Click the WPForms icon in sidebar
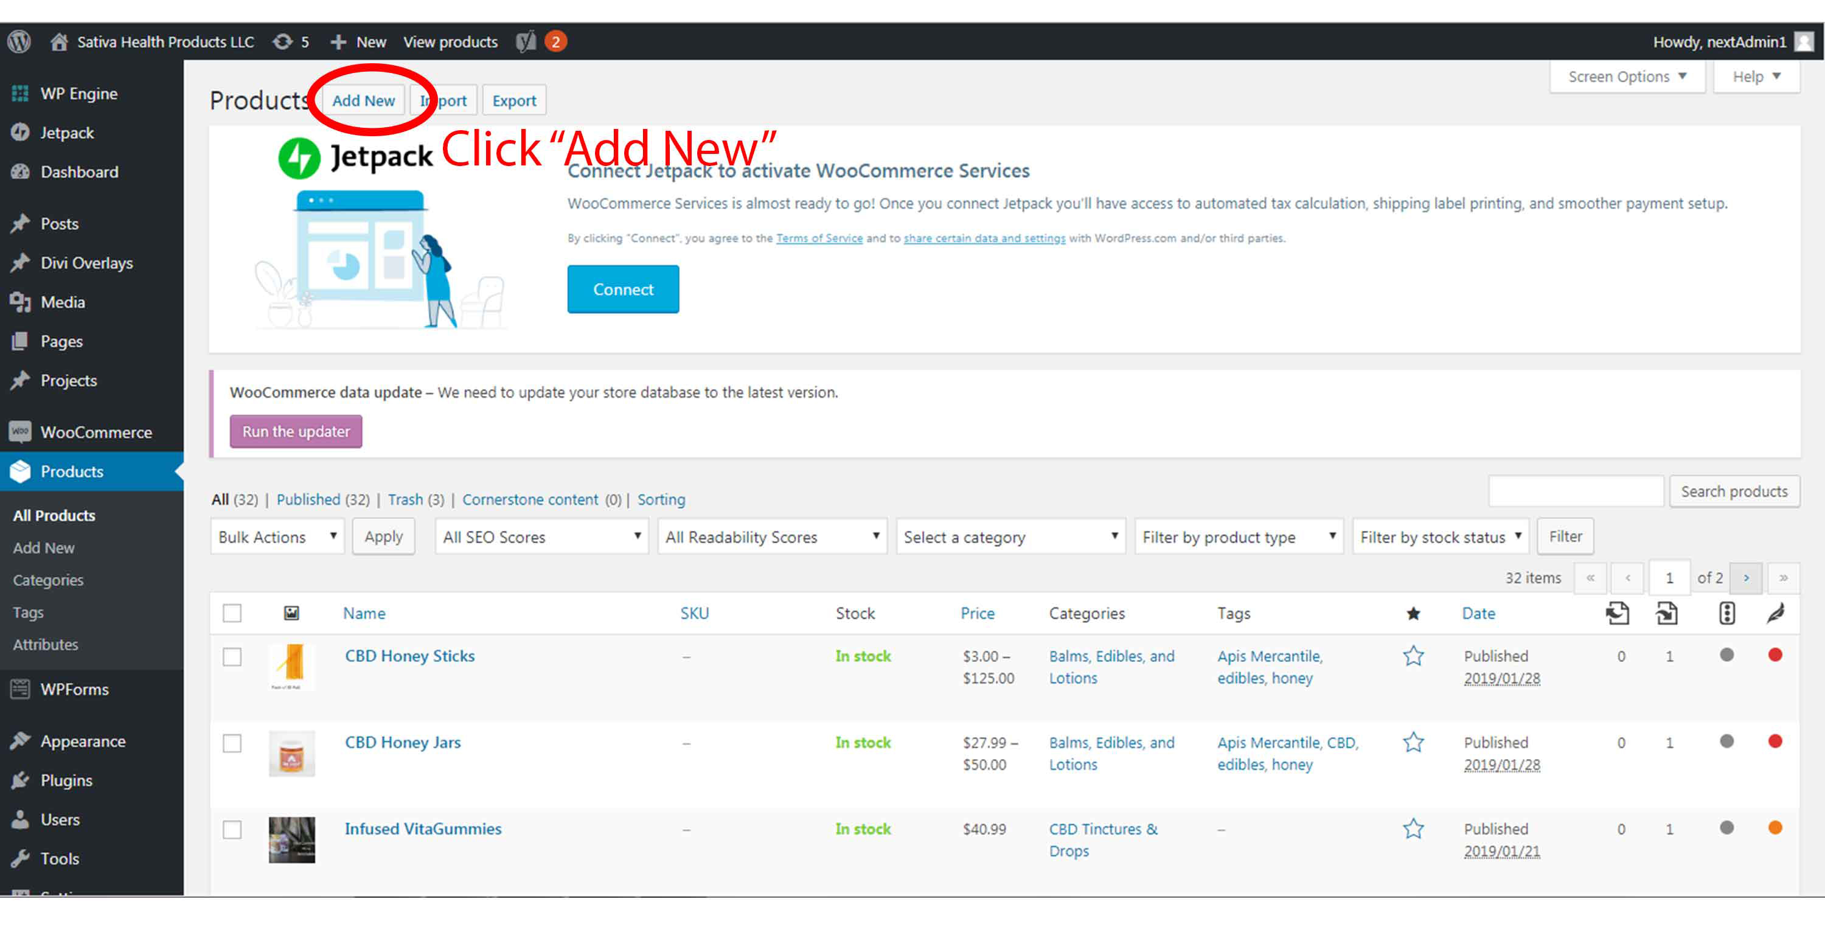The width and height of the screenshot is (1825, 927). (x=21, y=689)
